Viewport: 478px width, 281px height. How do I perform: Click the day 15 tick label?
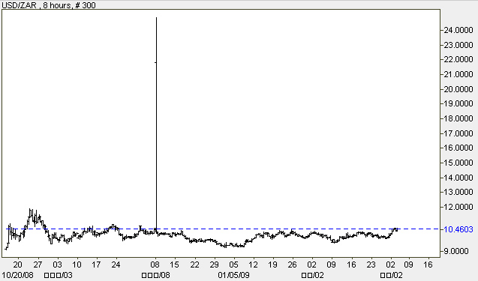175,265
